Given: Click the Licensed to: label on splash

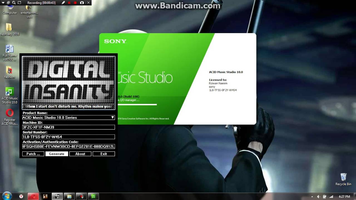Looking at the screenshot, I should [218, 80].
